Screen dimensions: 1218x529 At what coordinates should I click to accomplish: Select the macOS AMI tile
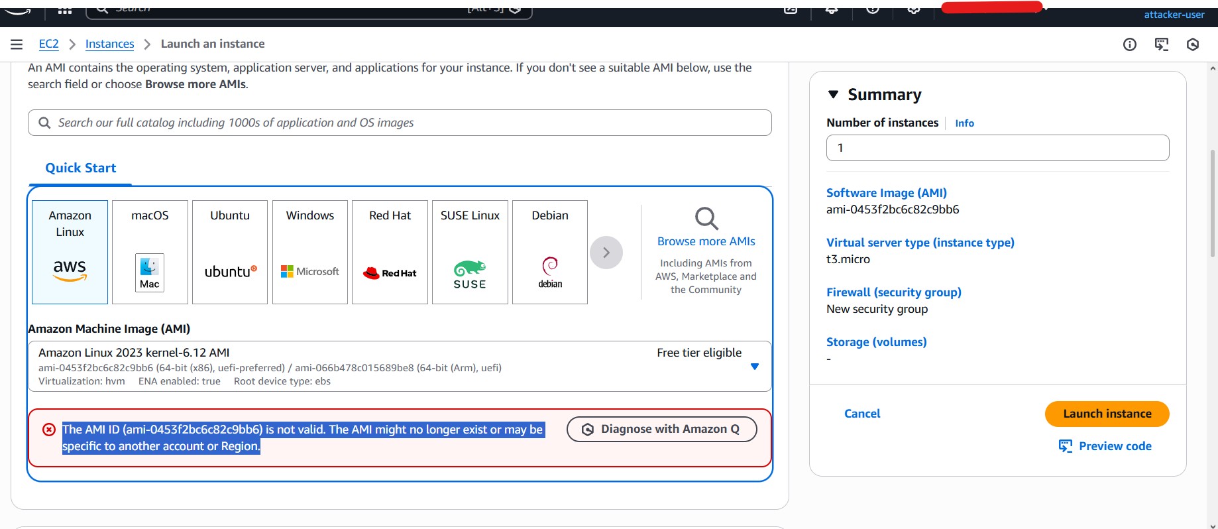coord(150,252)
